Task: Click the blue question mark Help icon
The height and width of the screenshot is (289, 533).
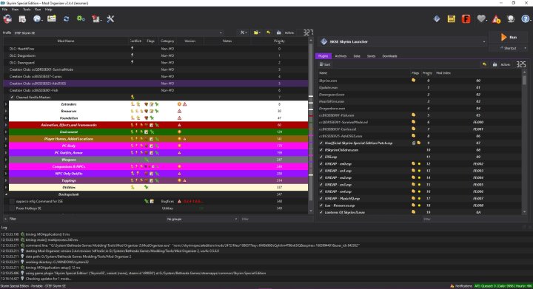Action: pos(526,19)
